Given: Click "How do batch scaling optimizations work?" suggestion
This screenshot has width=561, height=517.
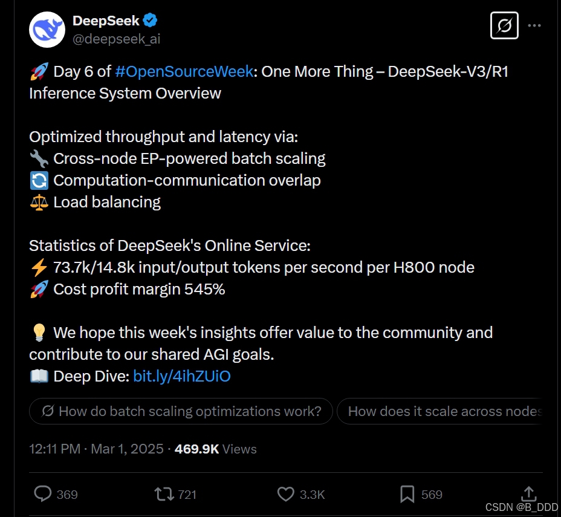Looking at the screenshot, I should 181,411.
